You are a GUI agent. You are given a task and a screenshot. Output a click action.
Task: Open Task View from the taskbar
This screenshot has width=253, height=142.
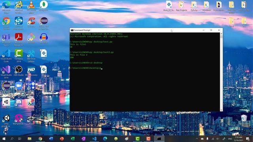(20, 138)
